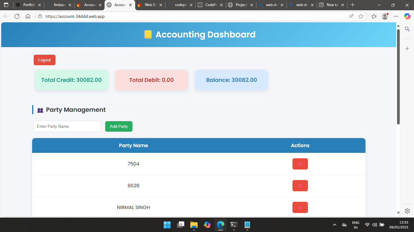Viewport: 414px width, 232px height.
Task: Click the Total Debit: 0.00 card
Action: tap(152, 80)
